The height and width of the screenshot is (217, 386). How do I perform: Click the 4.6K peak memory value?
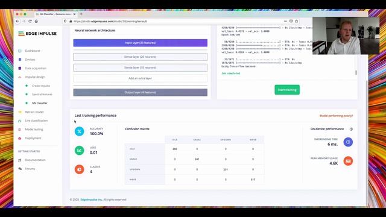click(x=334, y=163)
